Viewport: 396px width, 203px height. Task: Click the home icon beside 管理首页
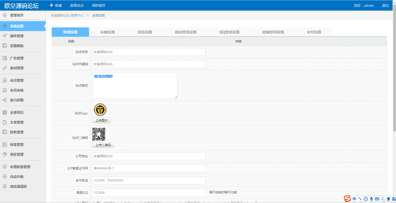tap(5, 15)
